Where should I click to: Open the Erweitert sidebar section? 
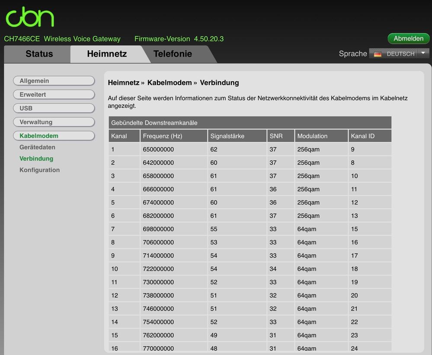point(54,94)
